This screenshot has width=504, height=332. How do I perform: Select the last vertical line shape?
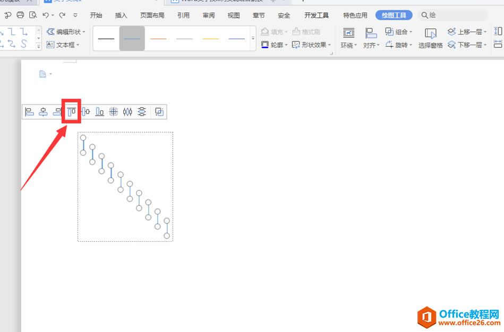pos(167,228)
